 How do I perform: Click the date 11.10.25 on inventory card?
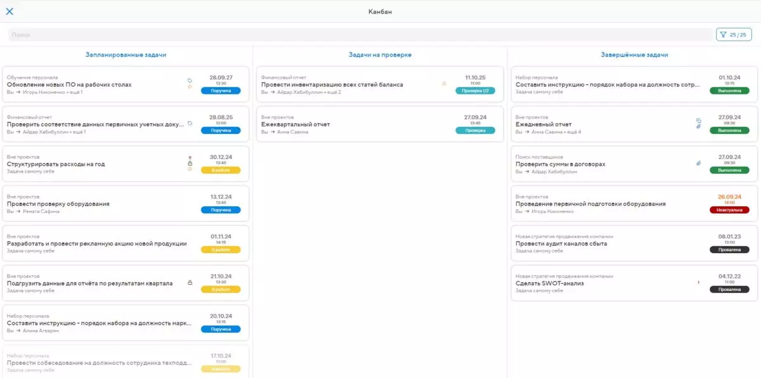tap(475, 77)
